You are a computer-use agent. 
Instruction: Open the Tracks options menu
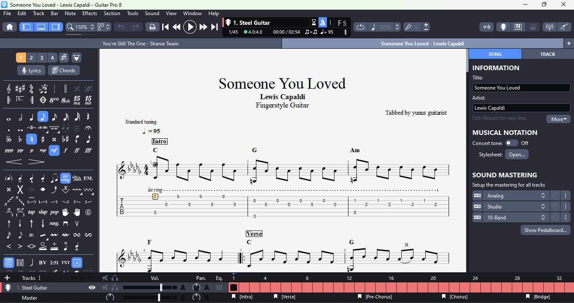40,278
